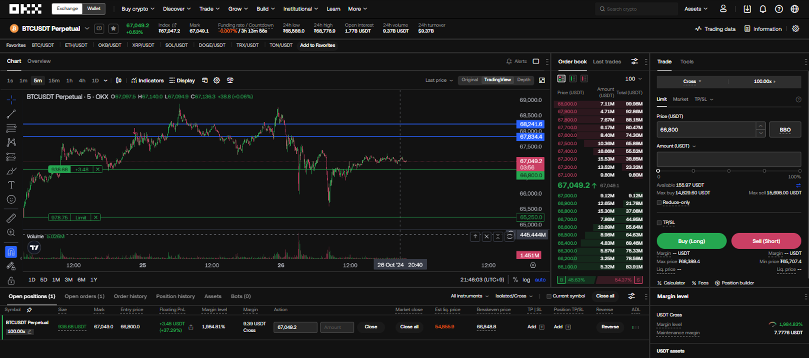Image resolution: width=809 pixels, height=358 pixels.
Task: Select the trend line drawing tool
Action: click(11, 114)
